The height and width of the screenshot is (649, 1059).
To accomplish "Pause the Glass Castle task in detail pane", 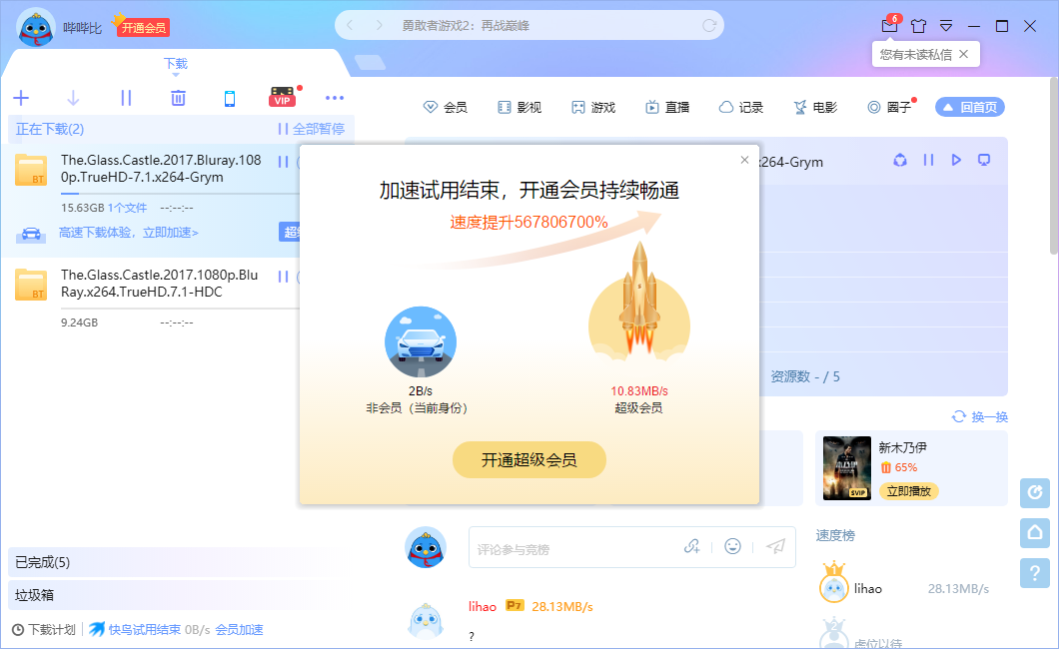I will coord(927,160).
